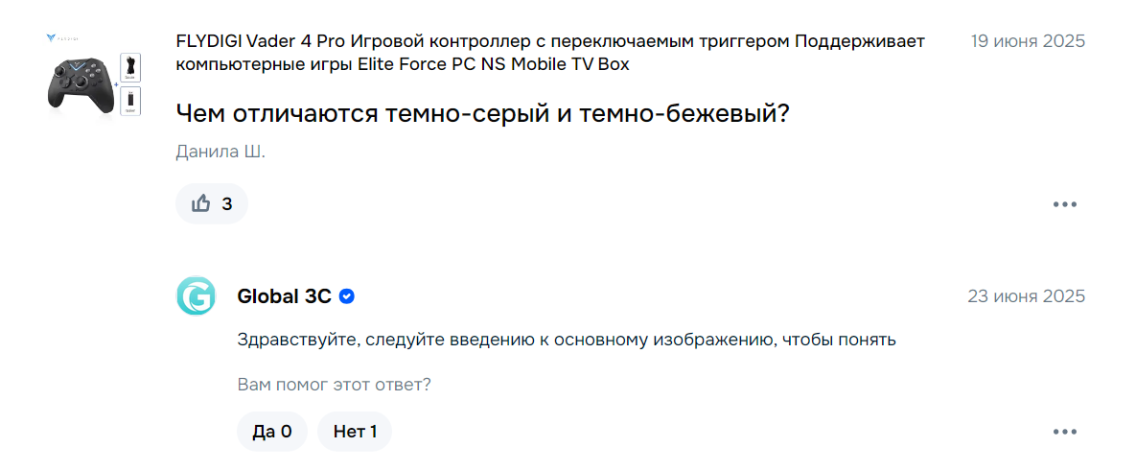Click the thumbs-up icon under the question

click(x=200, y=203)
